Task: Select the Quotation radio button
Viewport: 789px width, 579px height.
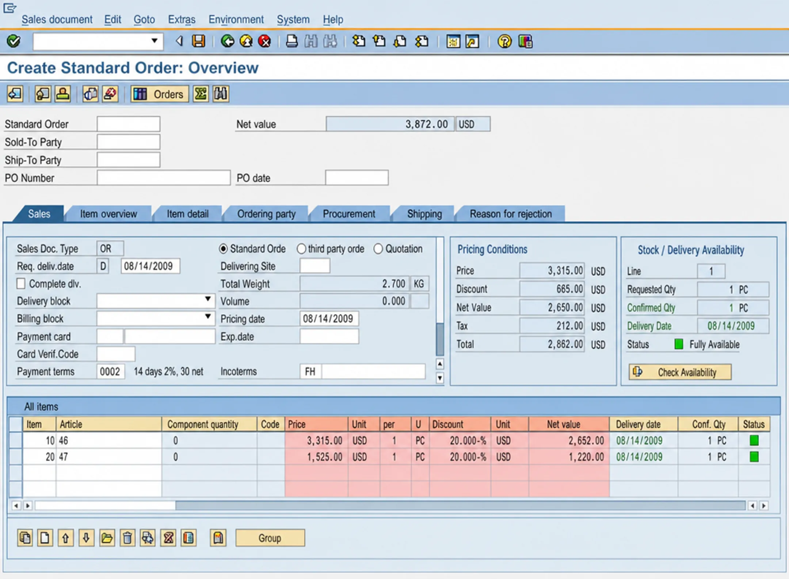Action: pyautogui.click(x=378, y=249)
